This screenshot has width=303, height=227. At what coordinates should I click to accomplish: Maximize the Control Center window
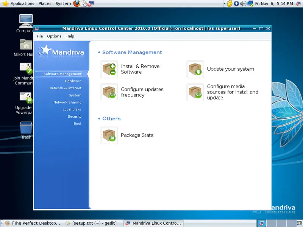click(x=261, y=29)
